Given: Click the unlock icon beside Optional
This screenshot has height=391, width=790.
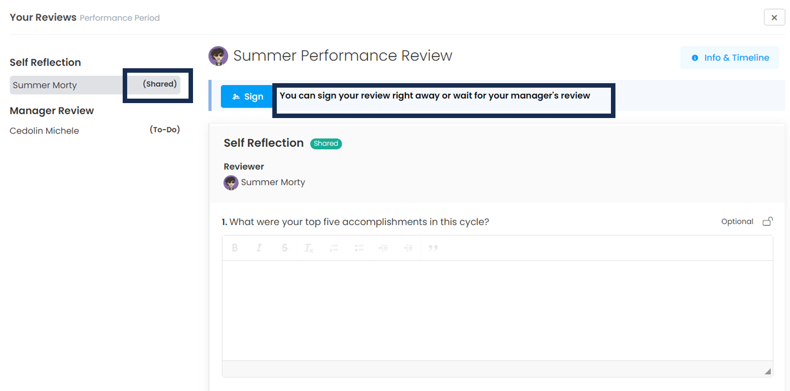Looking at the screenshot, I should click(768, 221).
